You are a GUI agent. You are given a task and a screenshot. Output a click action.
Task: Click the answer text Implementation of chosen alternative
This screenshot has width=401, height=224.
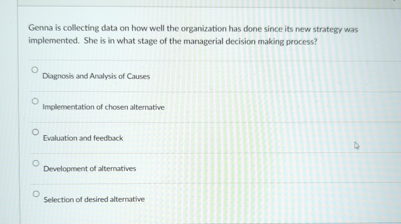click(x=103, y=107)
